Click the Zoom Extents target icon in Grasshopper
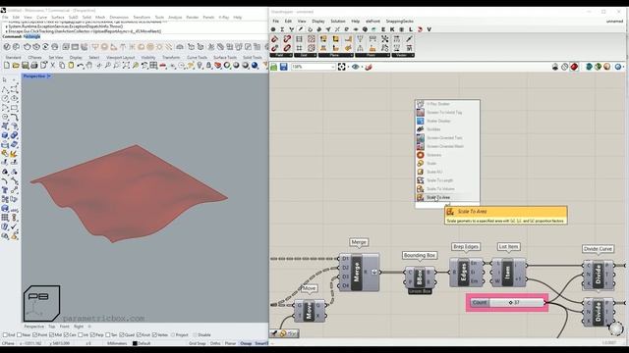Image resolution: width=629 pixels, height=353 pixels. [341, 67]
